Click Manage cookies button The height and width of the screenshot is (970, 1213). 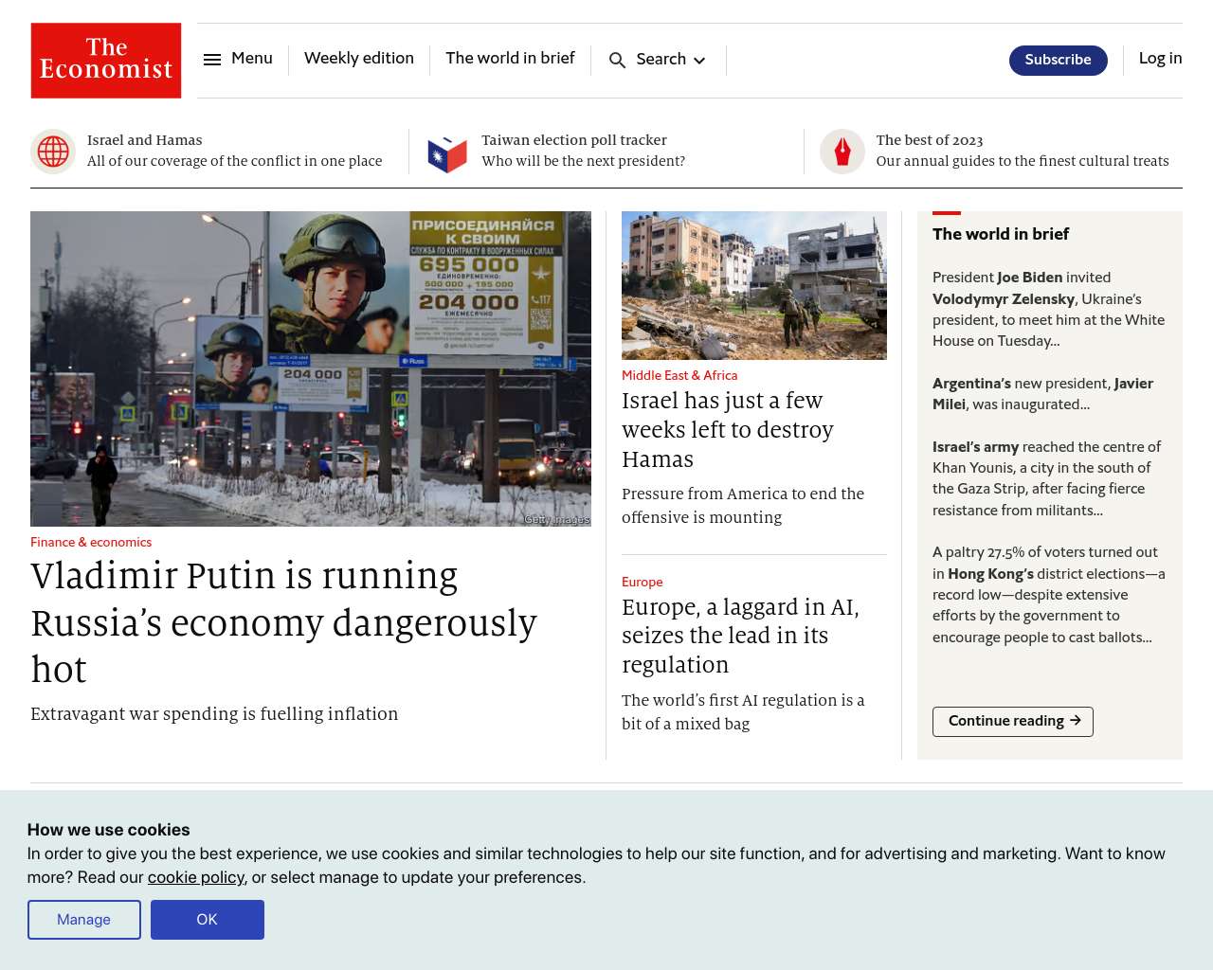84,920
